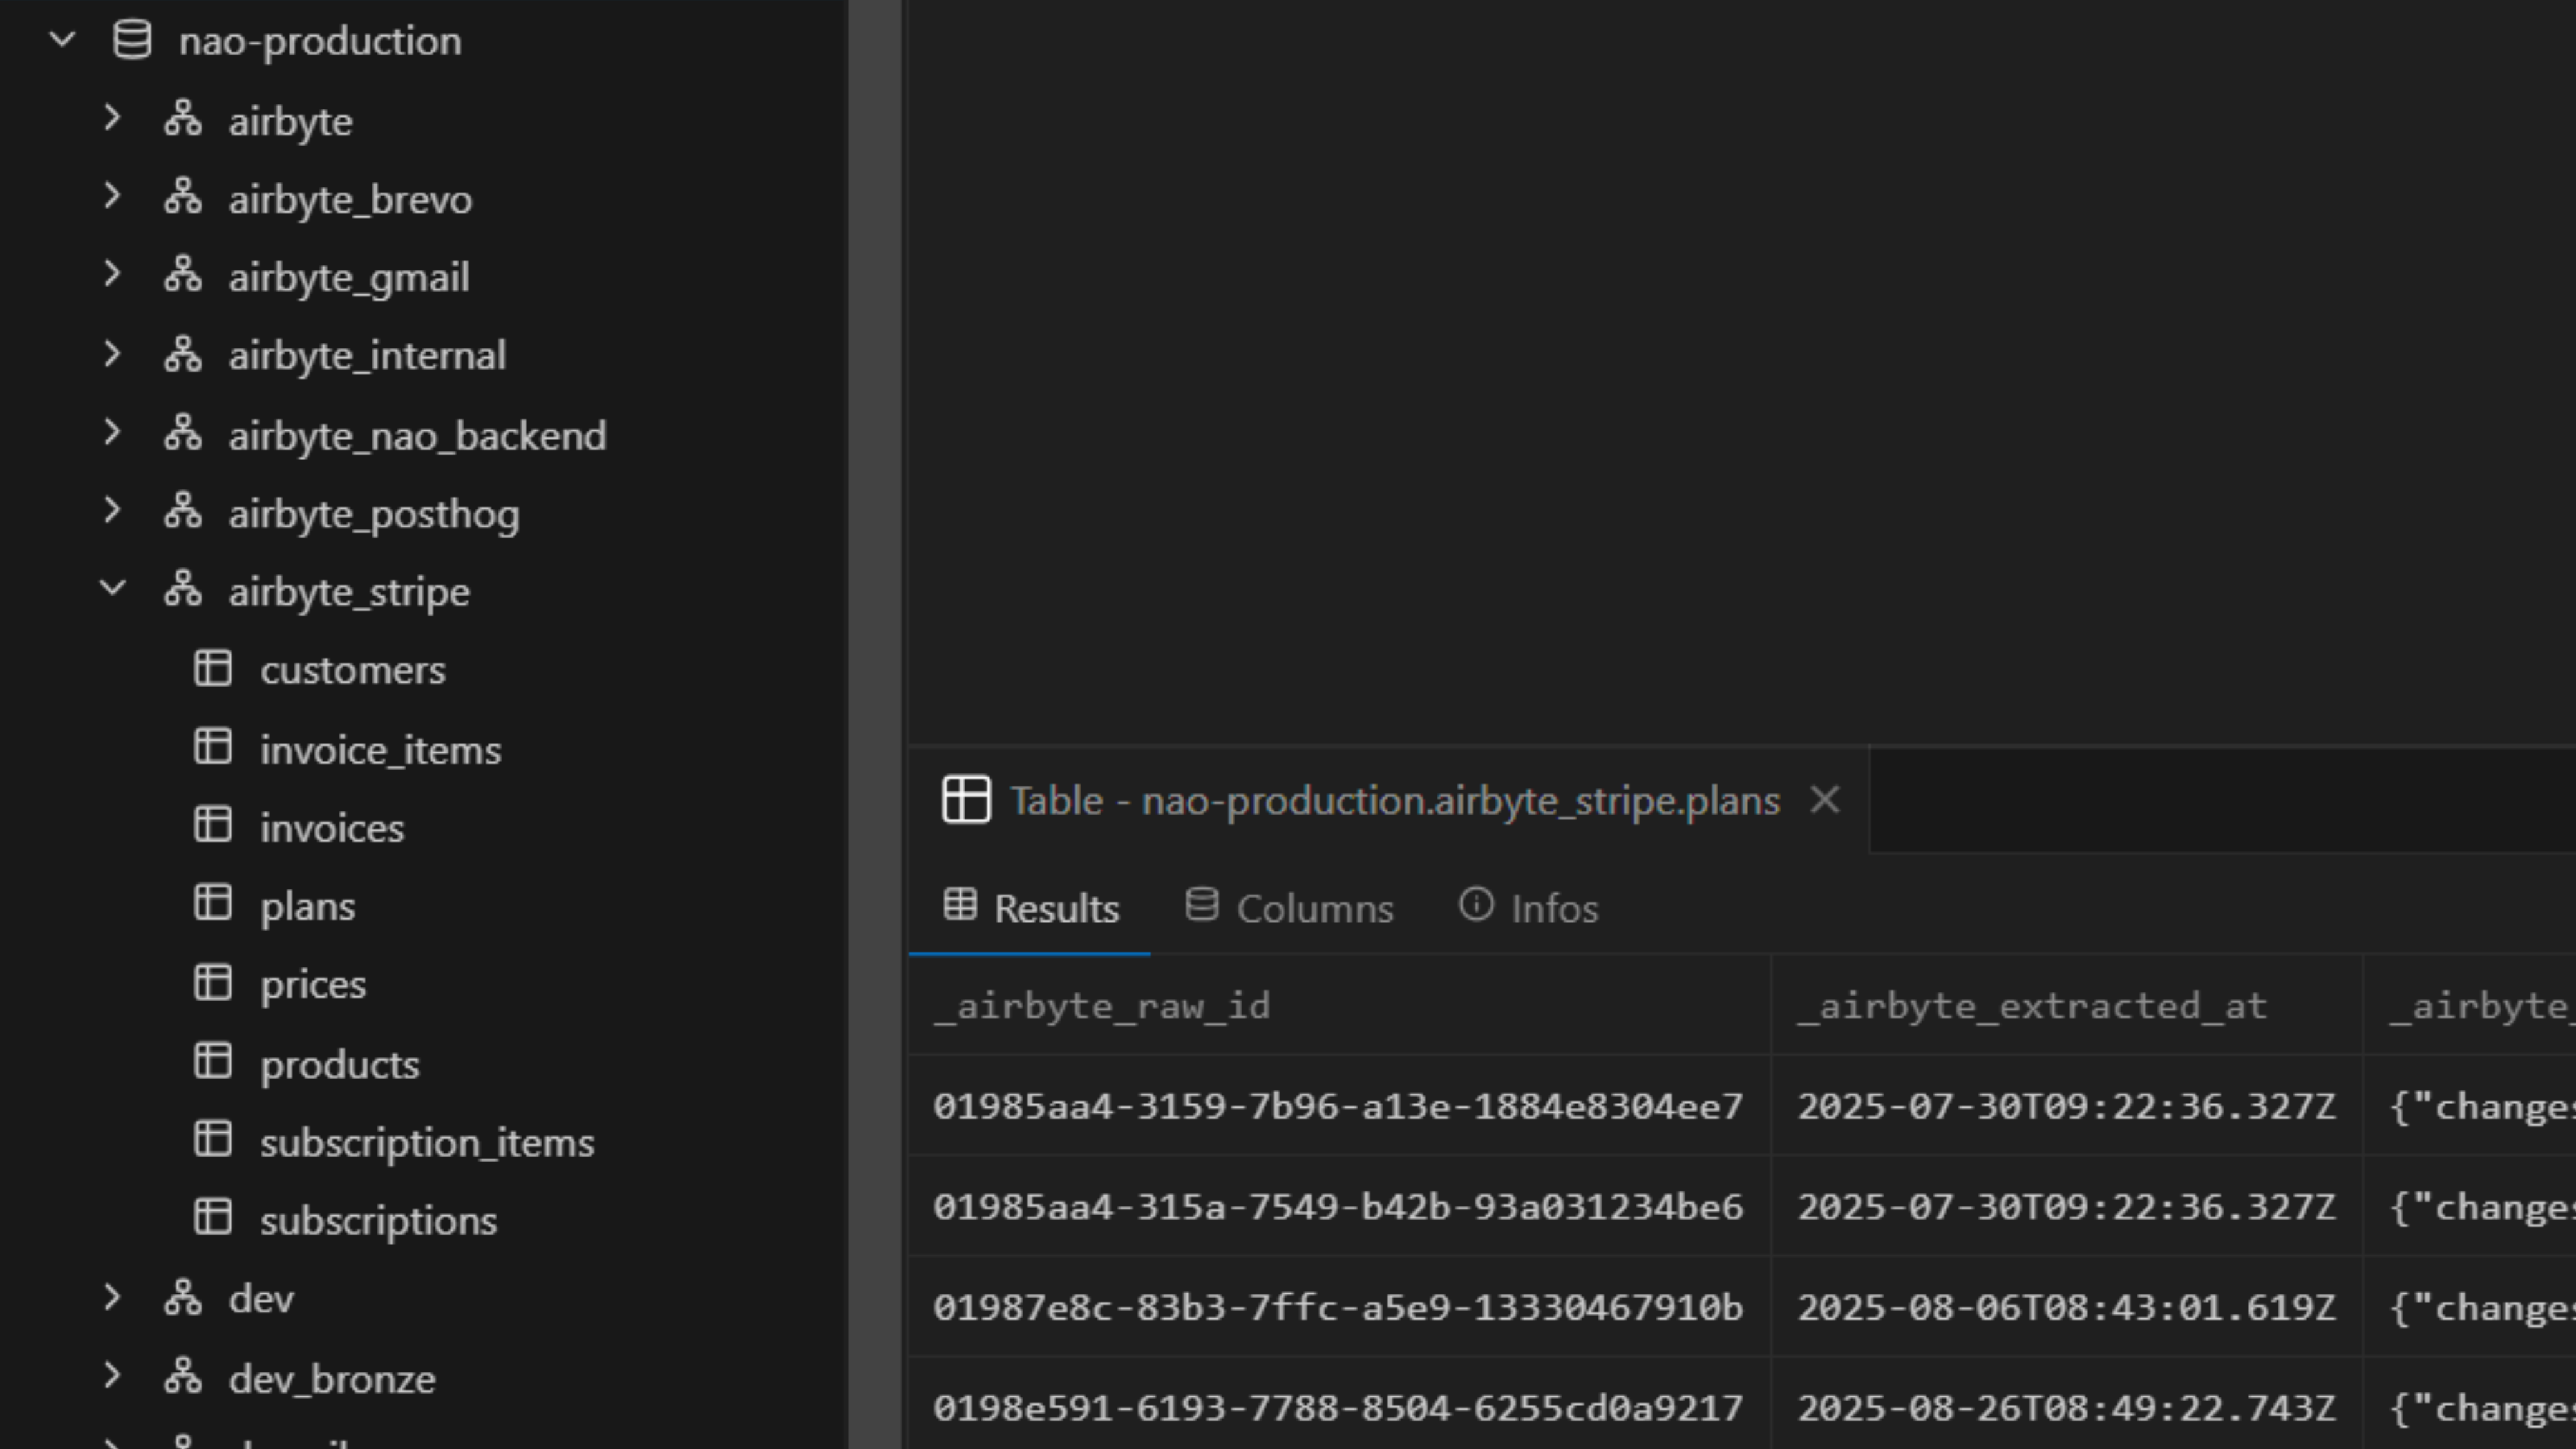Click the customers table icon

coord(213,669)
